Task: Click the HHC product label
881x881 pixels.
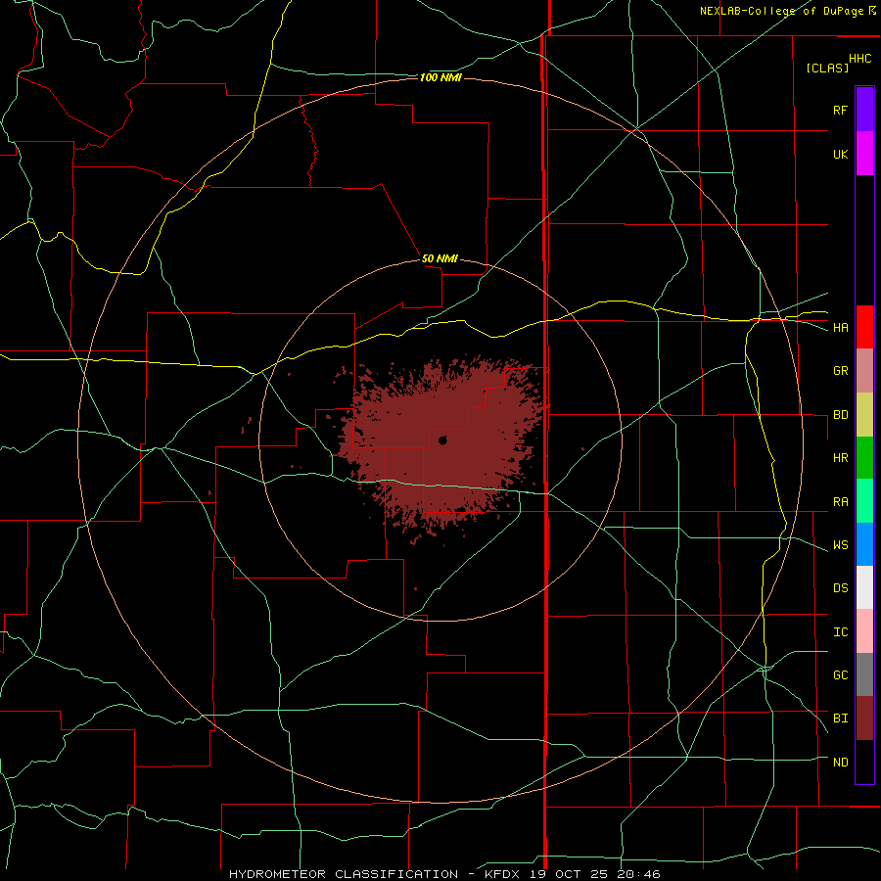Action: click(x=860, y=59)
